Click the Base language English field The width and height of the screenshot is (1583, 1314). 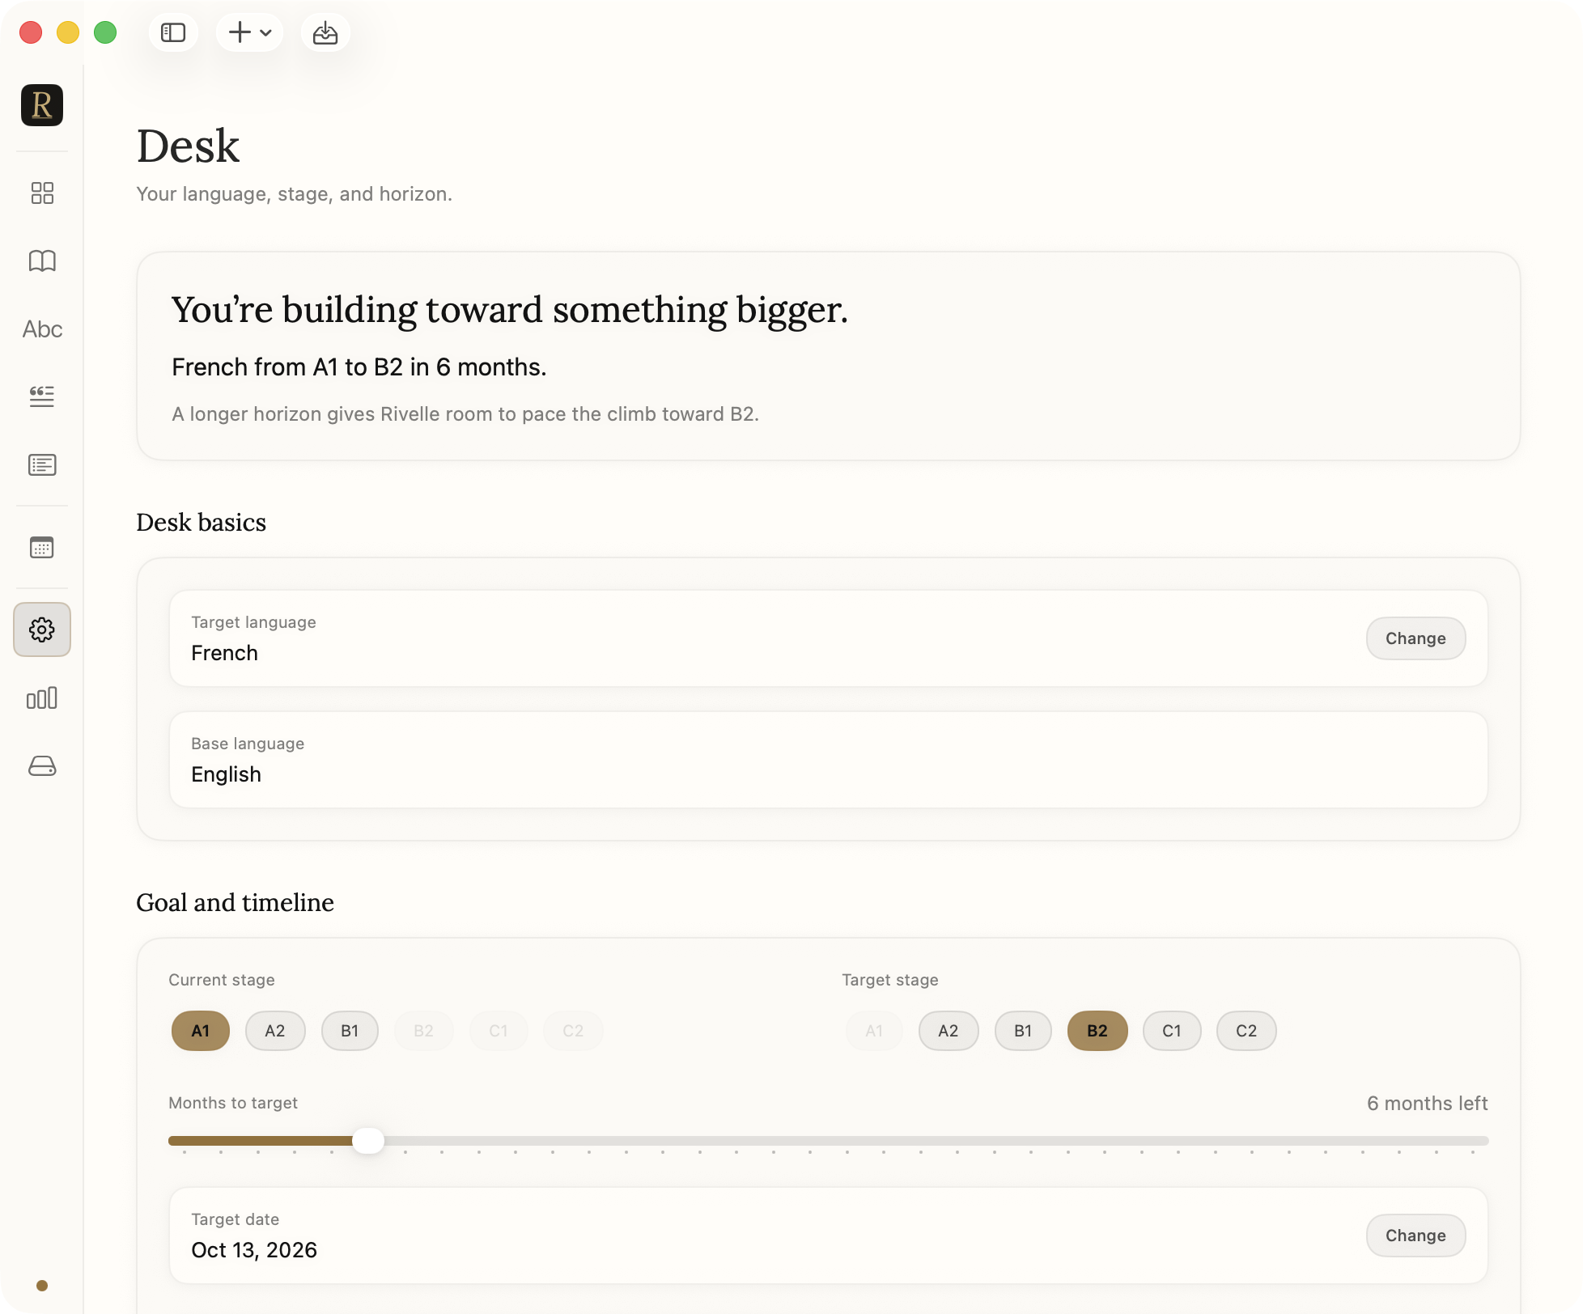(828, 760)
